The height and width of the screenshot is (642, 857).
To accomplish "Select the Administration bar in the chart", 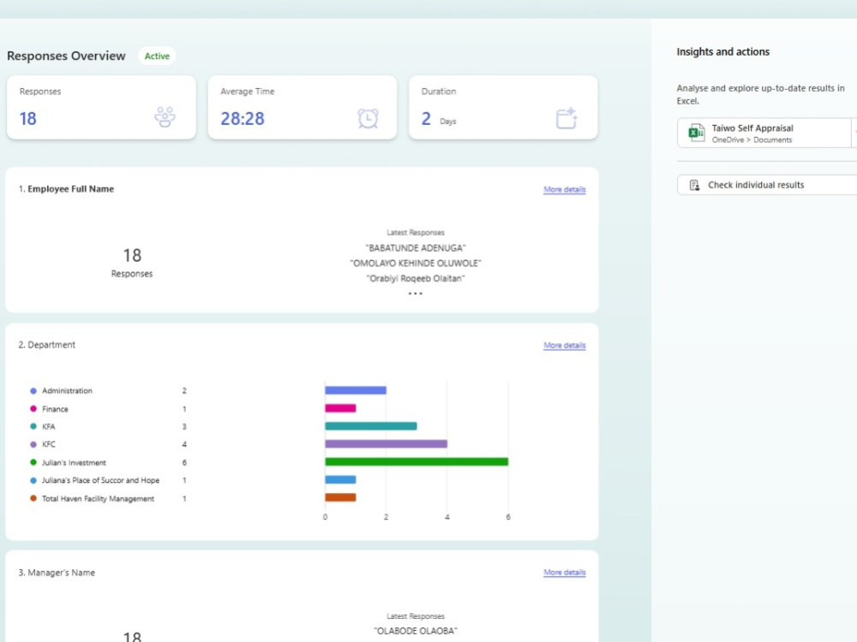I will click(x=356, y=390).
